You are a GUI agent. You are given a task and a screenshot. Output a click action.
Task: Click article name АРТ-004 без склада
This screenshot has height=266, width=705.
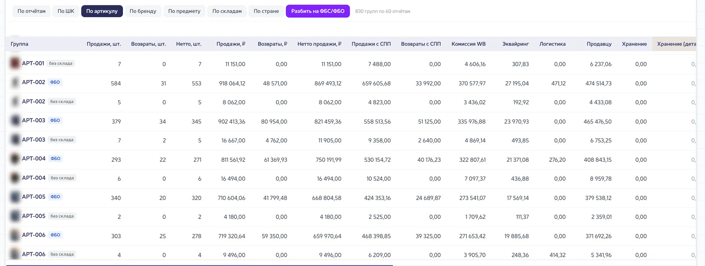click(34, 178)
